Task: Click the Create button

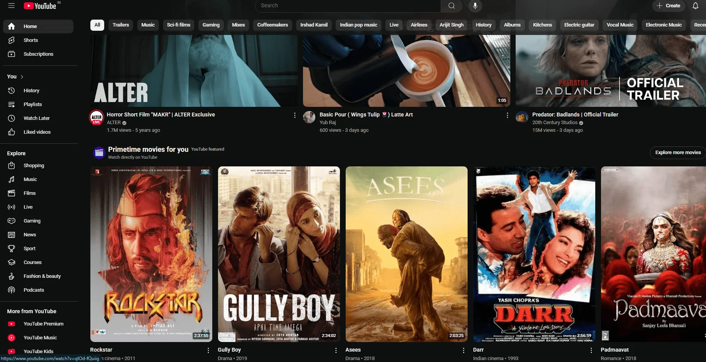Action: [x=668, y=6]
